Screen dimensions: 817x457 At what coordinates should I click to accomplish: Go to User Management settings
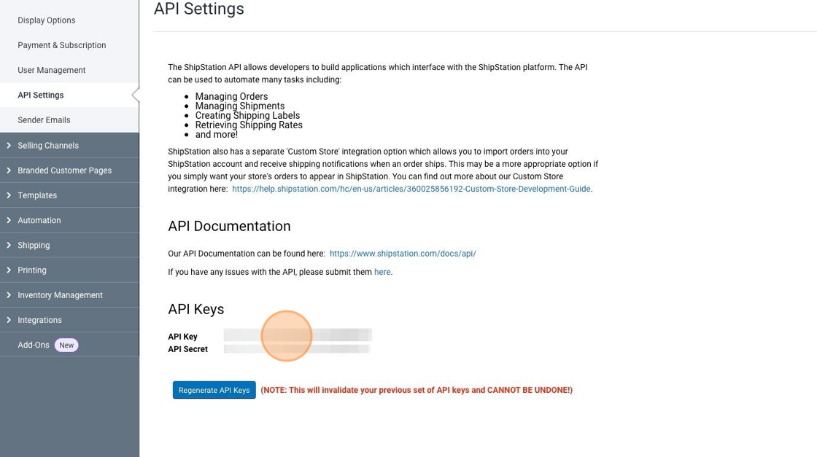[x=51, y=70]
